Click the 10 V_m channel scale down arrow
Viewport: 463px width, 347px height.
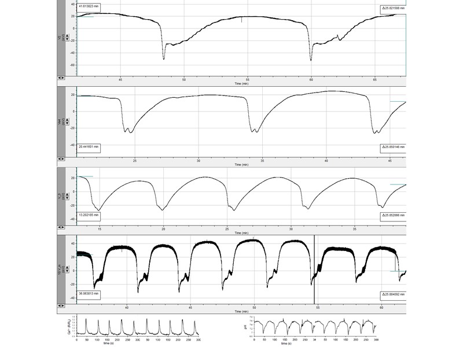67,271
